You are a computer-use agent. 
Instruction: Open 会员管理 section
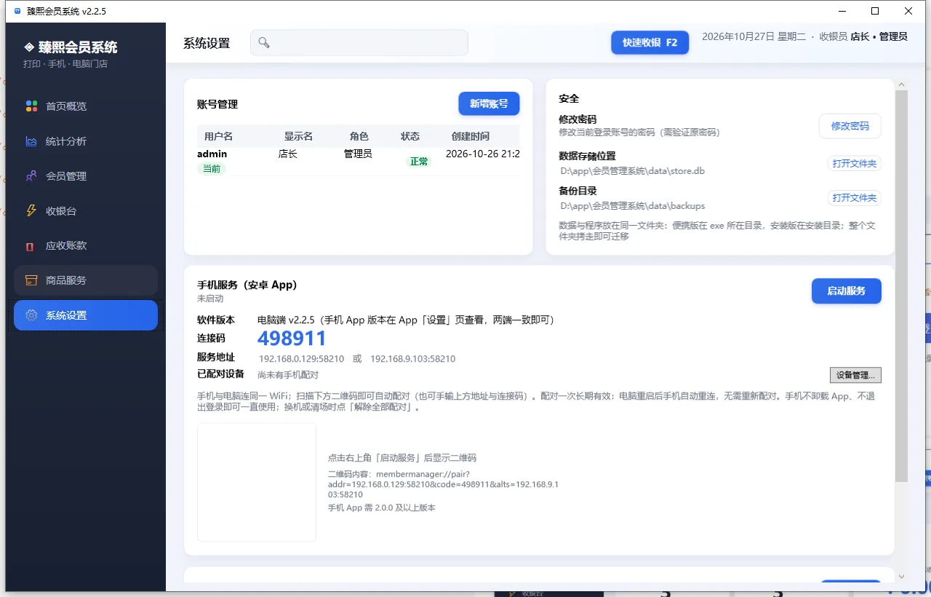point(86,176)
